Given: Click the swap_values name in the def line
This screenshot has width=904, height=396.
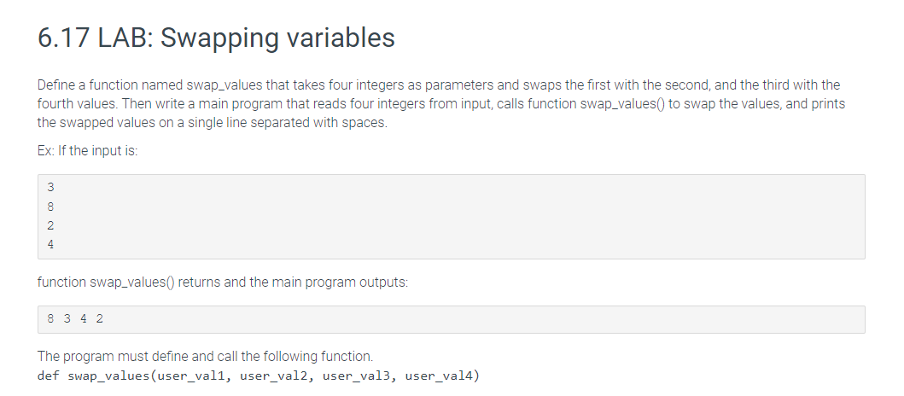Looking at the screenshot, I should pyautogui.click(x=108, y=376).
